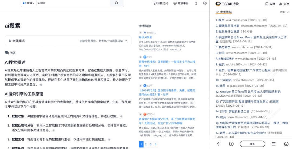Open 【2024年5月】盘点国内有备案 reference link
Viewport: 292px width, 149px height.
tap(167, 92)
